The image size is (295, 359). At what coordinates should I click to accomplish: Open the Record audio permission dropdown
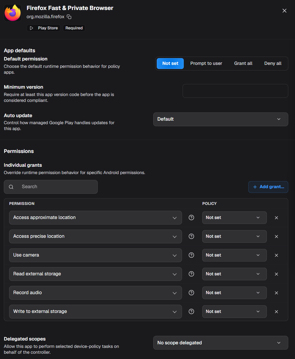[95, 293]
